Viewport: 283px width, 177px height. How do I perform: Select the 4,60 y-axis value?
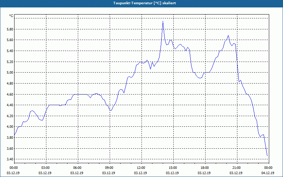point(10,94)
